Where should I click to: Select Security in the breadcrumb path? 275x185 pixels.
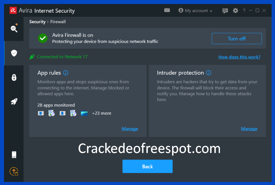click(37, 22)
